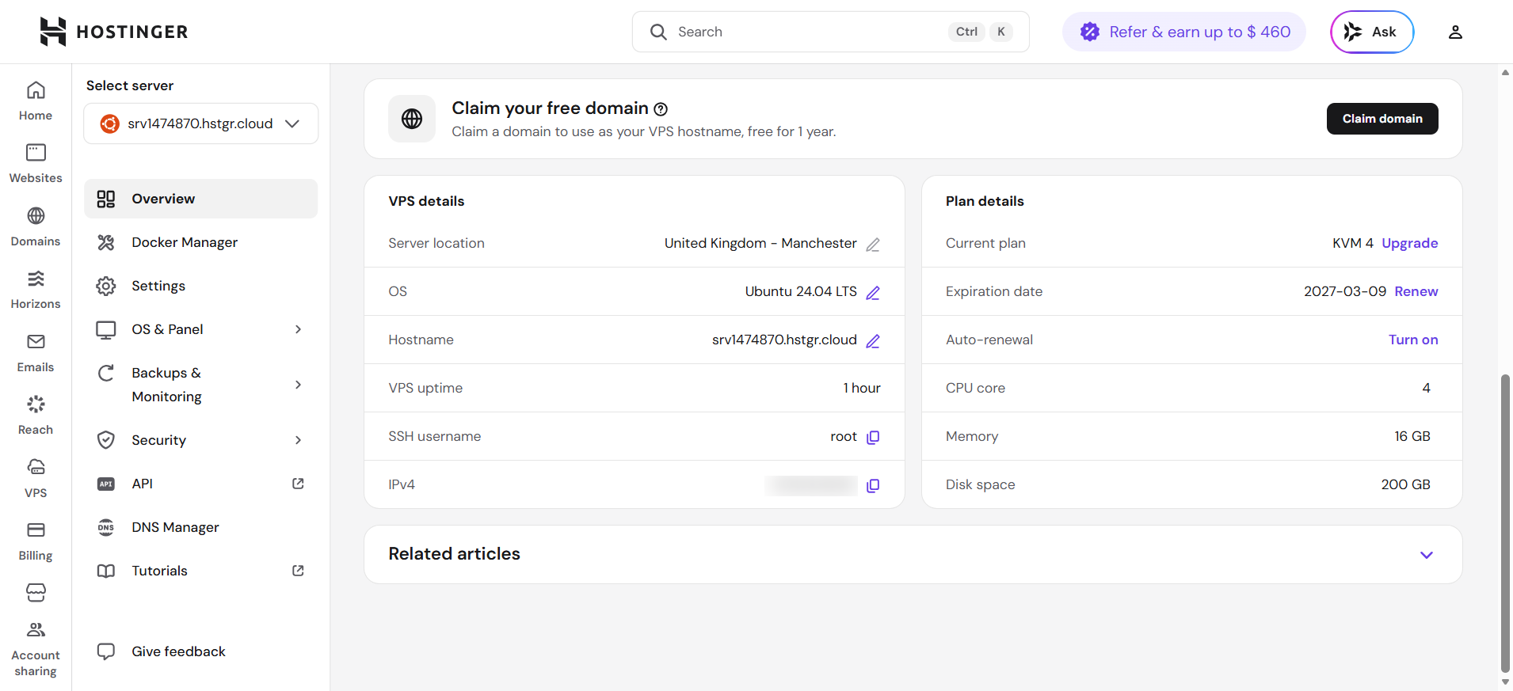Screen dimensions: 1513x691
Task: Open the Emails section
Action: 36,353
